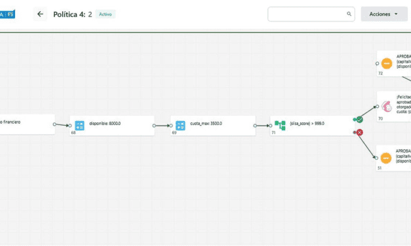This screenshot has width=411, height=246.
Task: Select the 'disponible: 8000.0' node text
Action: coord(105,124)
